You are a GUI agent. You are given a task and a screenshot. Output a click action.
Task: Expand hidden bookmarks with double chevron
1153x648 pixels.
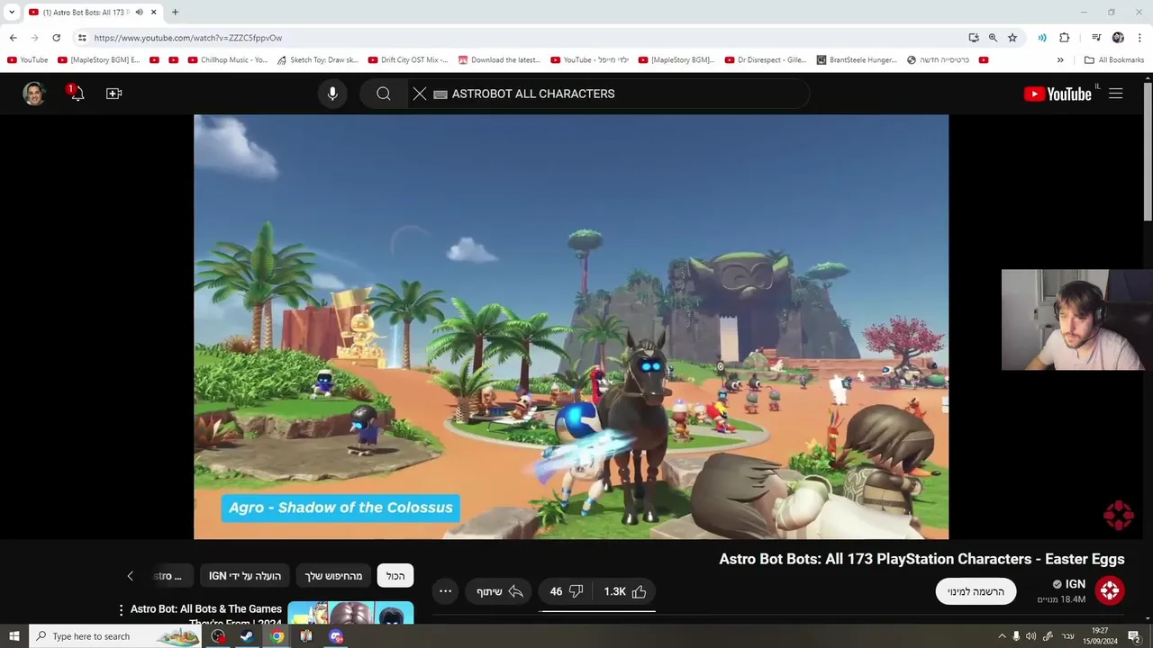tap(1060, 60)
